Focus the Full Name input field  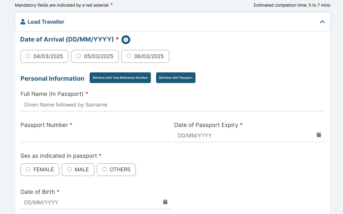click(x=172, y=105)
